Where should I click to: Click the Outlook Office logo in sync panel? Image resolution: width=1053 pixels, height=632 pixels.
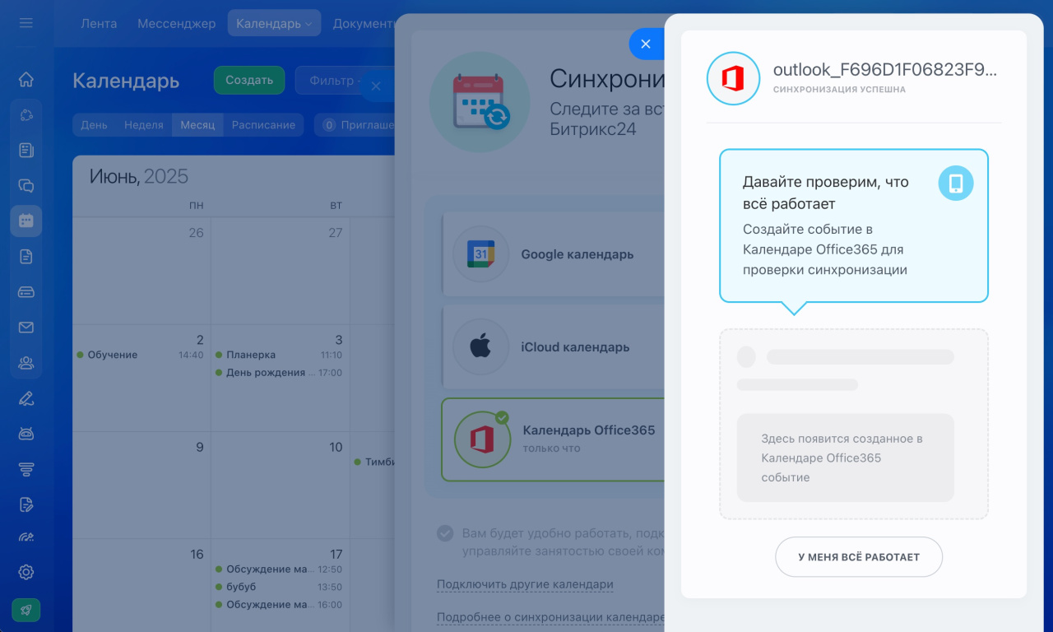coord(733,79)
